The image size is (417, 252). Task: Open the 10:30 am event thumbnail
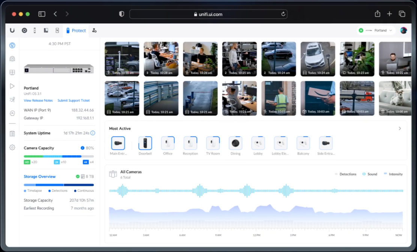122,59
